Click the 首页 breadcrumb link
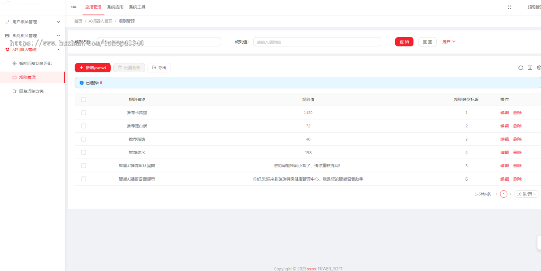 pos(78,21)
